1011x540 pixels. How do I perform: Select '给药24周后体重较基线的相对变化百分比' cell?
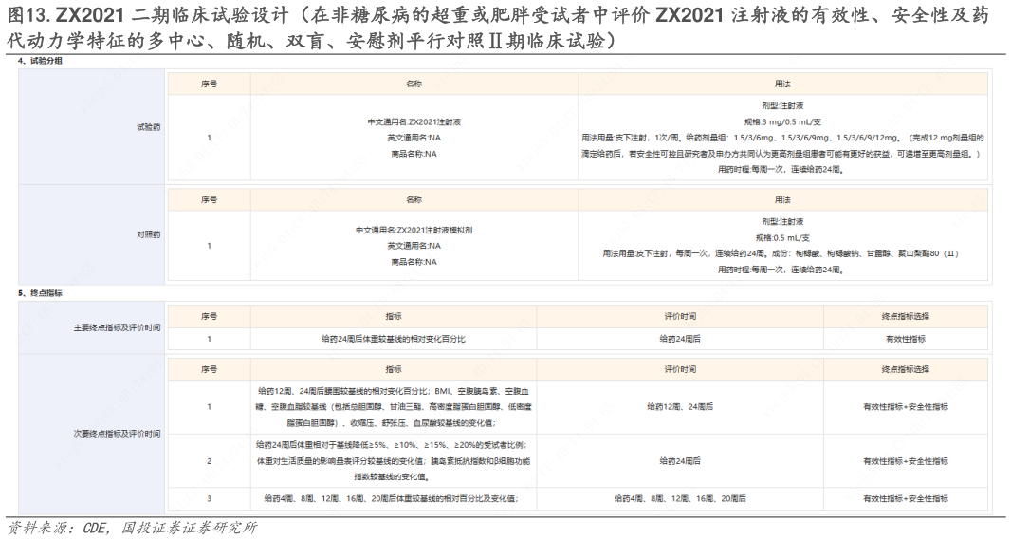pos(394,339)
